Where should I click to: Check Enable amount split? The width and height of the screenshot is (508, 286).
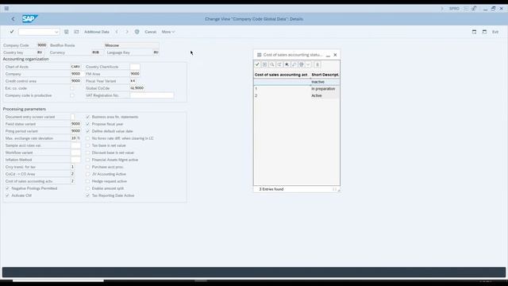pos(88,188)
